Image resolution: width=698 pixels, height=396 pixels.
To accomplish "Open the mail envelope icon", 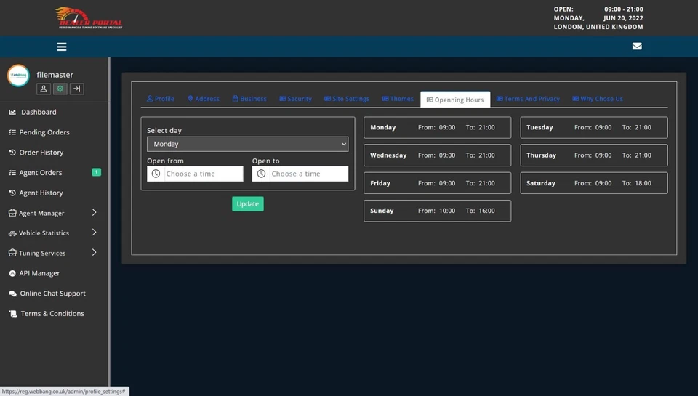I will pyautogui.click(x=637, y=47).
